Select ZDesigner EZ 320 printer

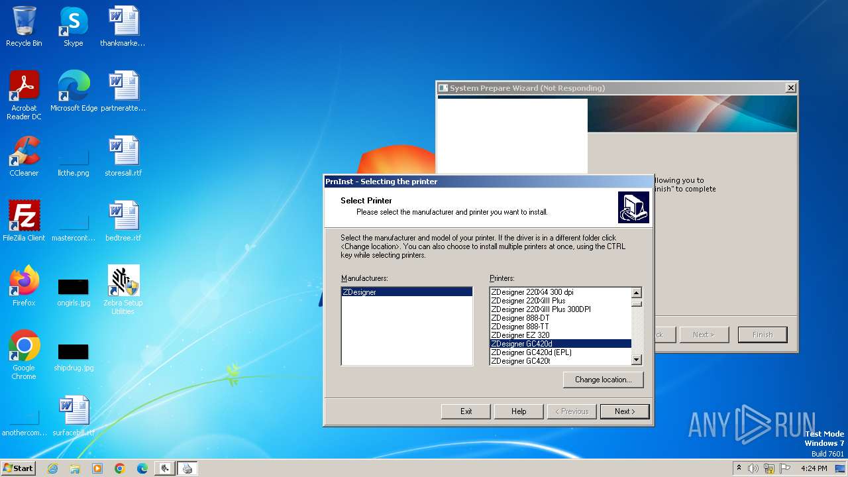click(560, 335)
